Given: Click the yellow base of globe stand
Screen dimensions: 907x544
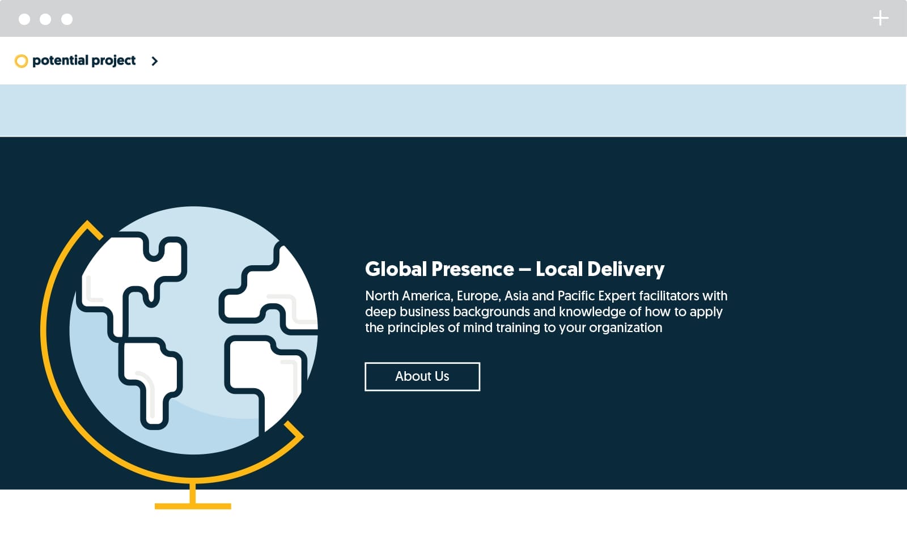Looking at the screenshot, I should 193,505.
